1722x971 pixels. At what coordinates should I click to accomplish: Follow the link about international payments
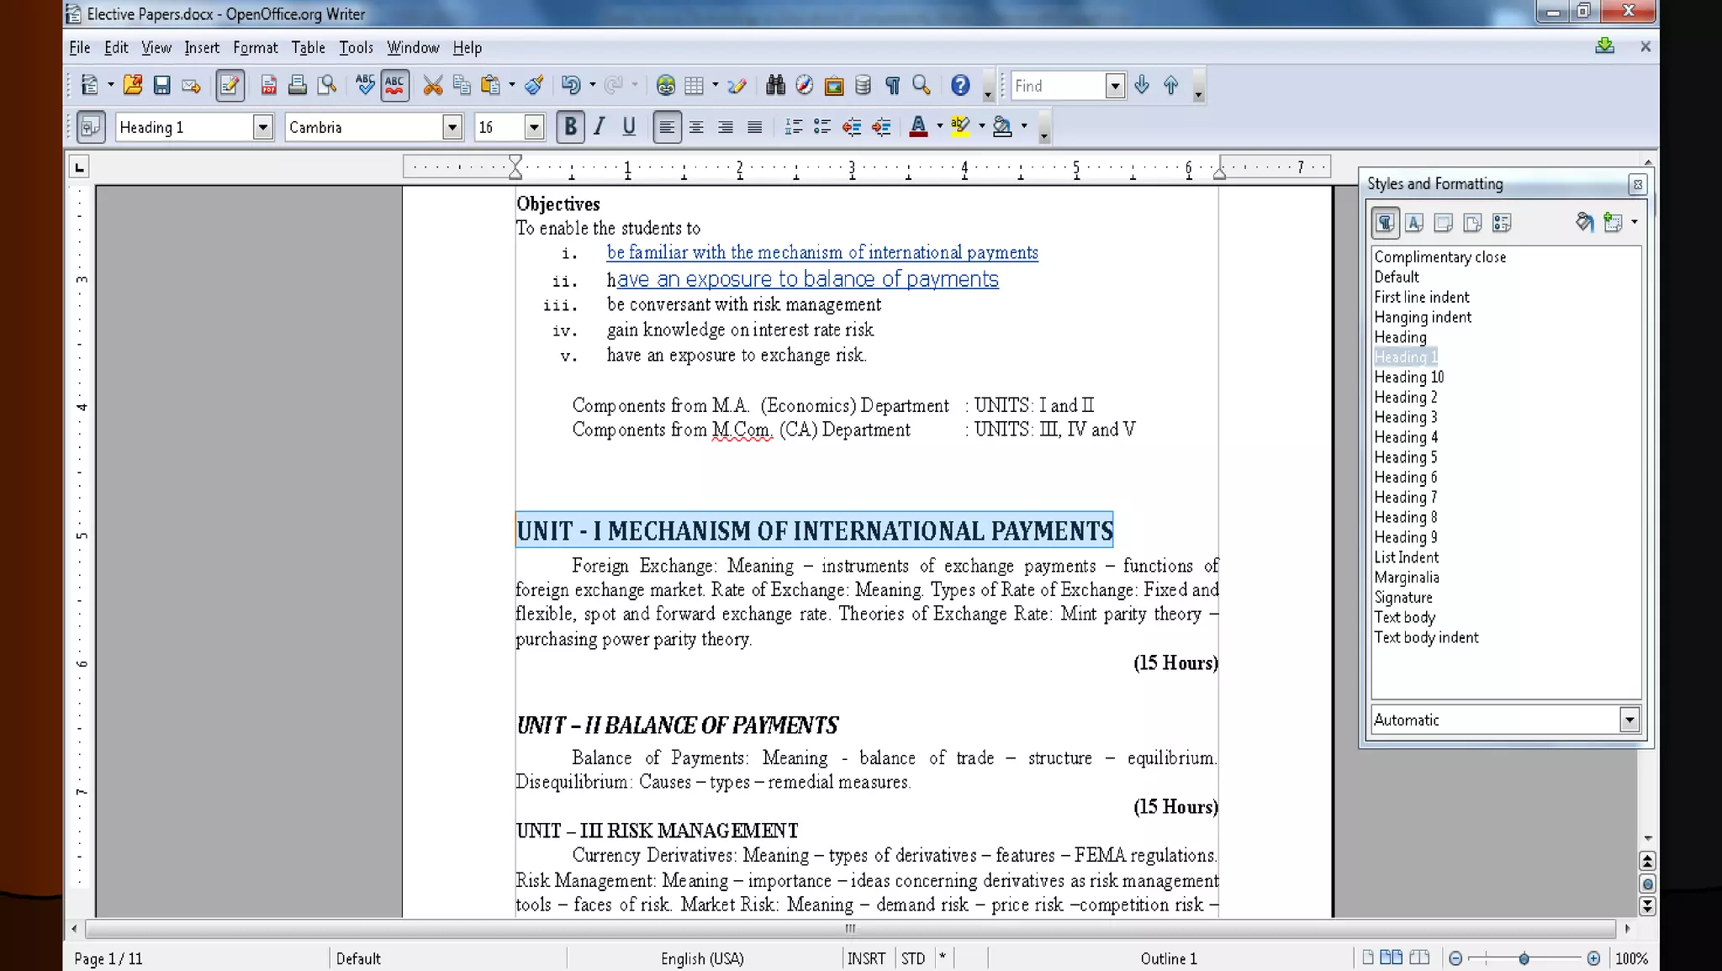point(821,252)
